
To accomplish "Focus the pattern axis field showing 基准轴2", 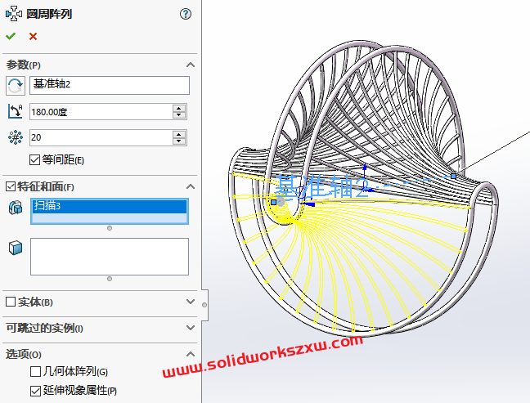I will [x=110, y=85].
